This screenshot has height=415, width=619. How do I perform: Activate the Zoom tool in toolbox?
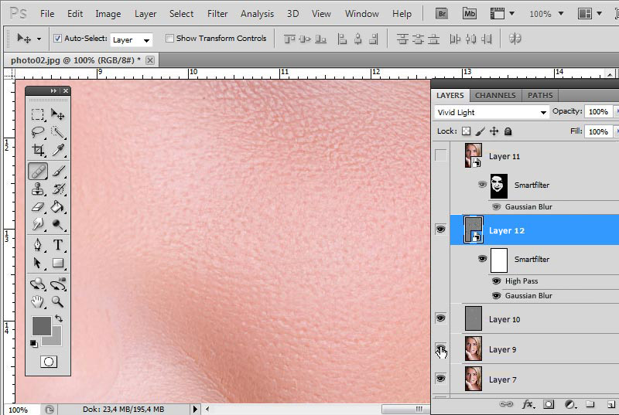pos(58,301)
